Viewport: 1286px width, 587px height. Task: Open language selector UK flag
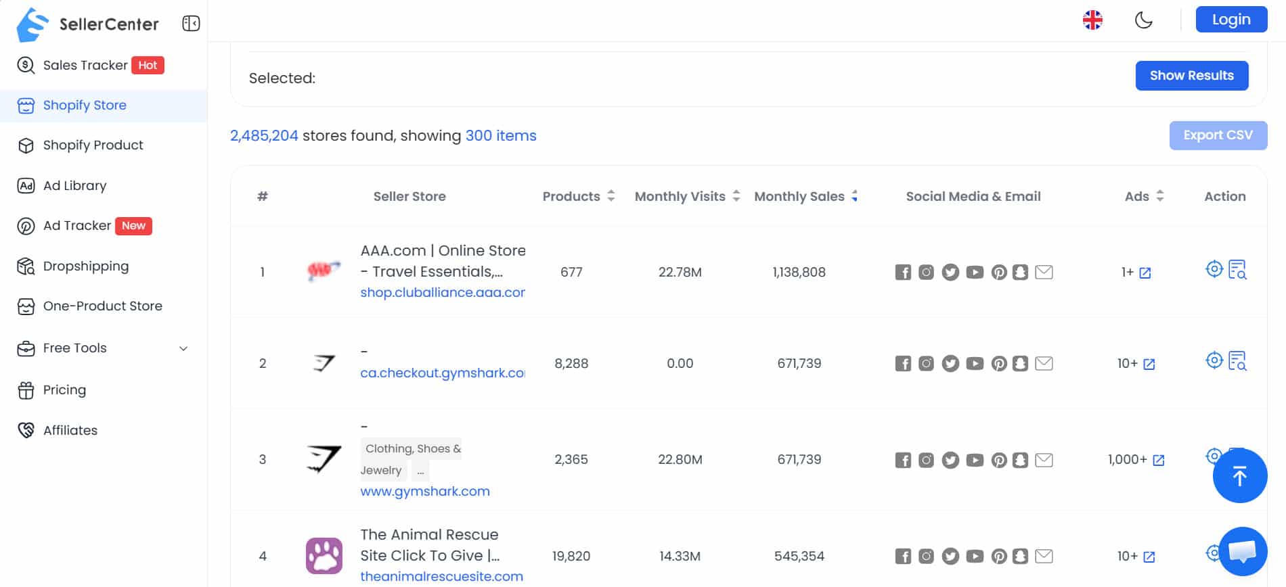point(1092,20)
